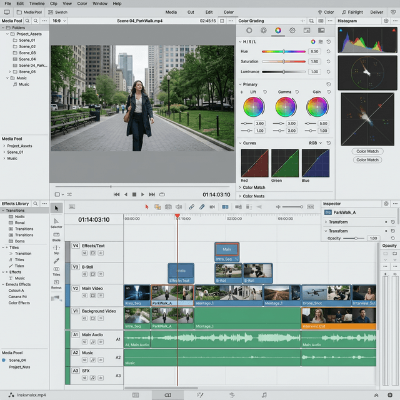Collapse the Primary section

click(x=240, y=84)
